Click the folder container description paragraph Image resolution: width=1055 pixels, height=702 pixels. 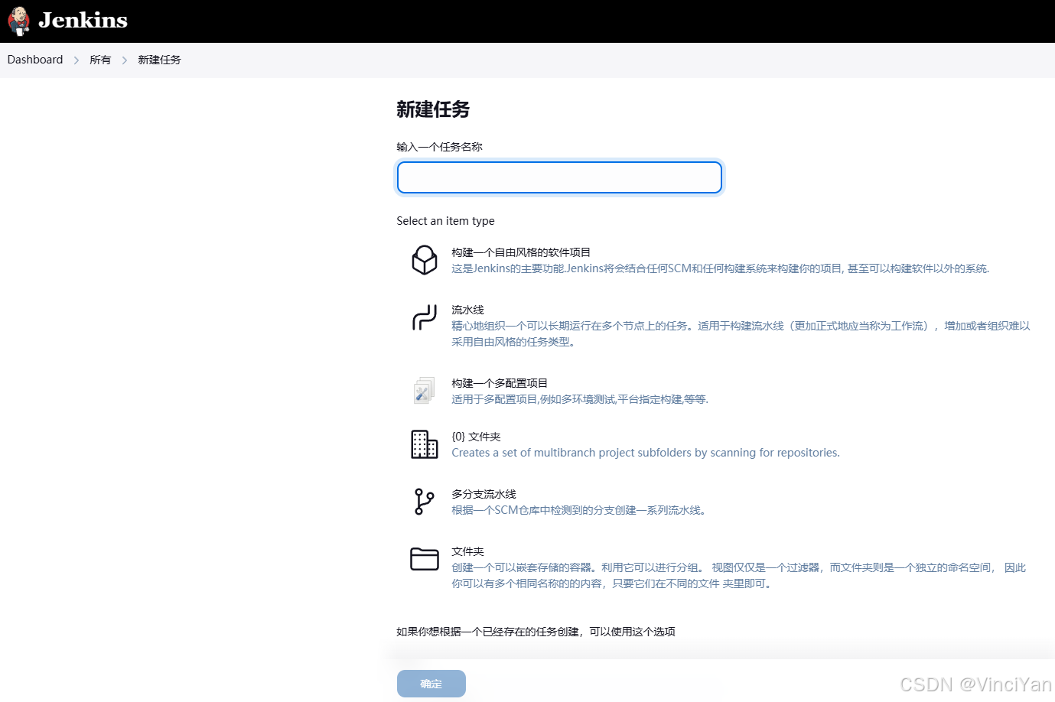pyautogui.click(x=738, y=576)
